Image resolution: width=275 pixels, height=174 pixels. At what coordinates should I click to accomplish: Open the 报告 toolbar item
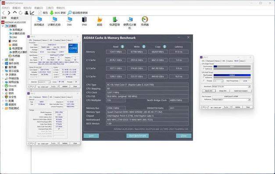point(43,13)
